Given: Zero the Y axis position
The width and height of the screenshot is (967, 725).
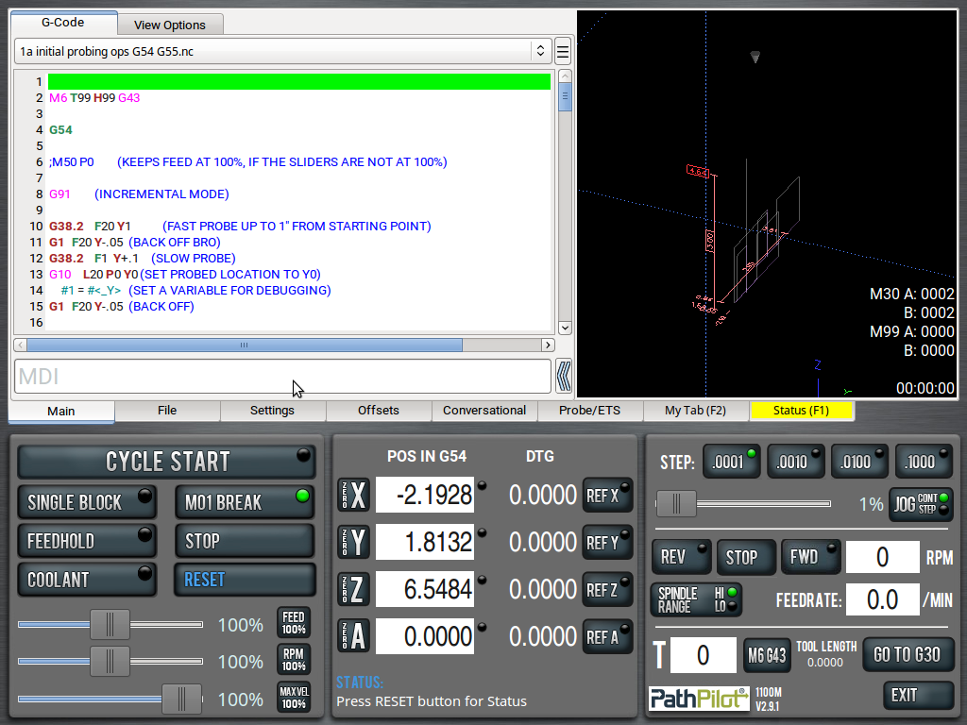Looking at the screenshot, I should (354, 542).
